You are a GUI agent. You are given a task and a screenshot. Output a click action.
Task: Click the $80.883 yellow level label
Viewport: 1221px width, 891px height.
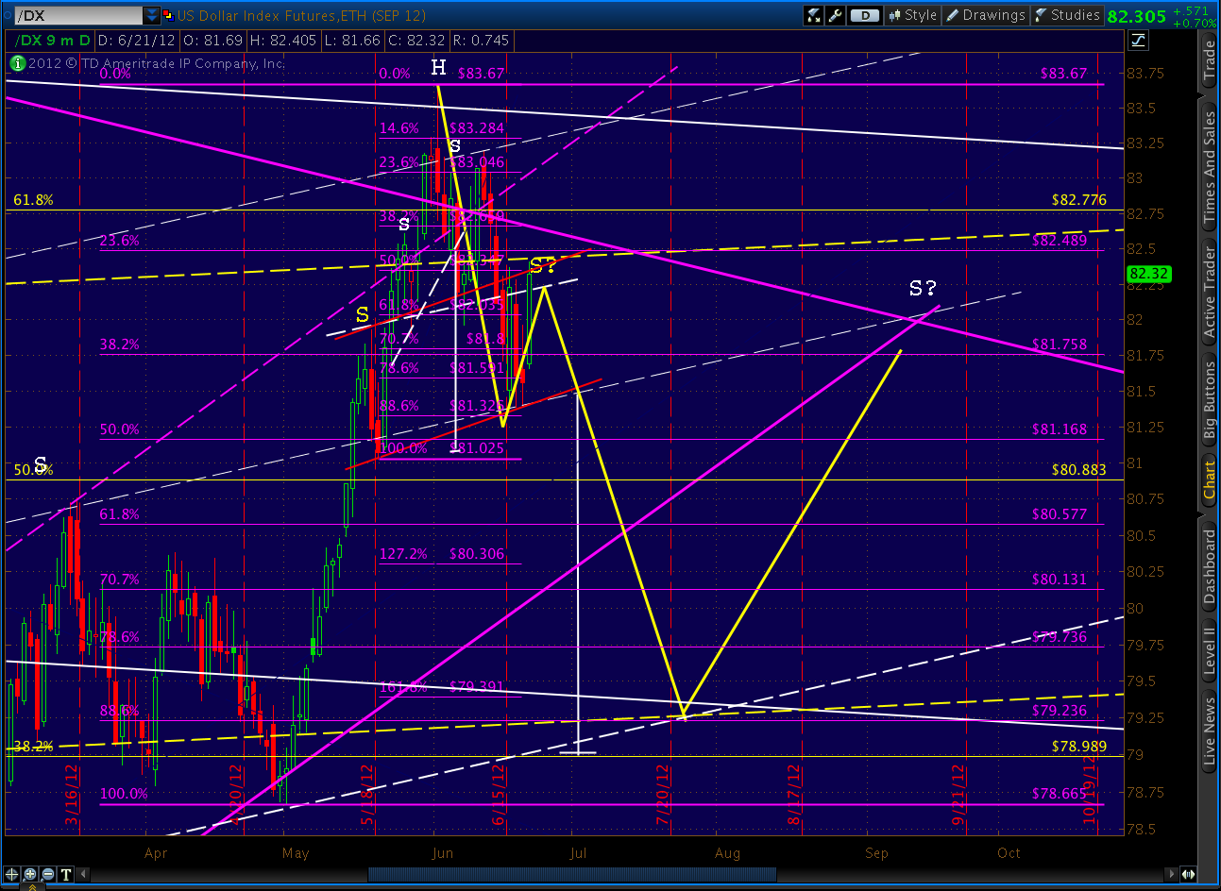[1078, 469]
